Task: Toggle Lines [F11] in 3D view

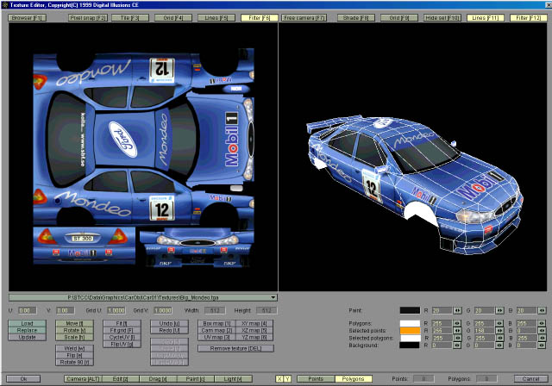Action: [x=486, y=17]
